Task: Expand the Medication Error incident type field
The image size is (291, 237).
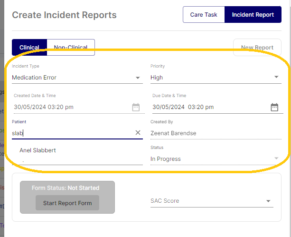Action: (x=71, y=78)
